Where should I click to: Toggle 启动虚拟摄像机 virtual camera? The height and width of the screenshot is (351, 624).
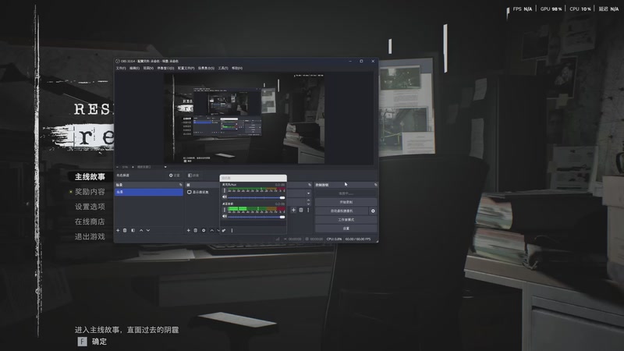[342, 211]
